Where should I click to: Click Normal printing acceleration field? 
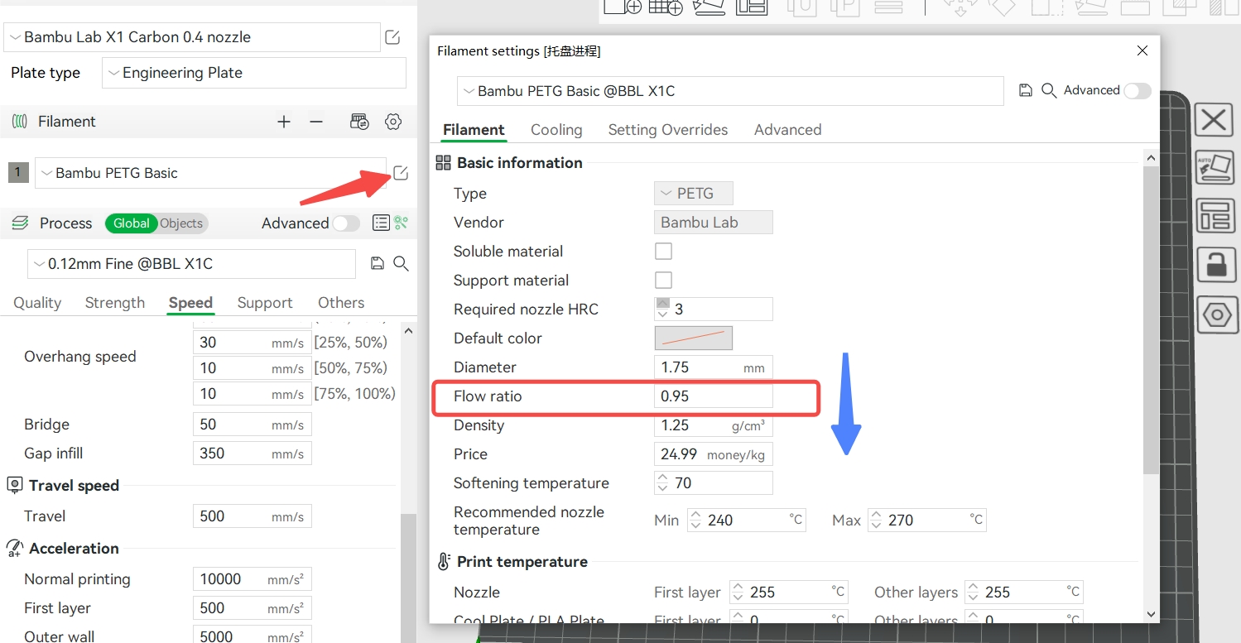click(x=253, y=579)
